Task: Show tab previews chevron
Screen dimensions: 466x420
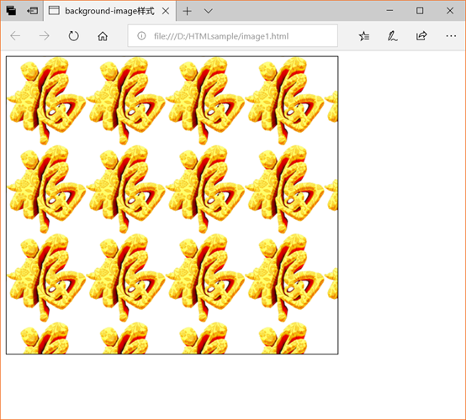Action: (209, 11)
